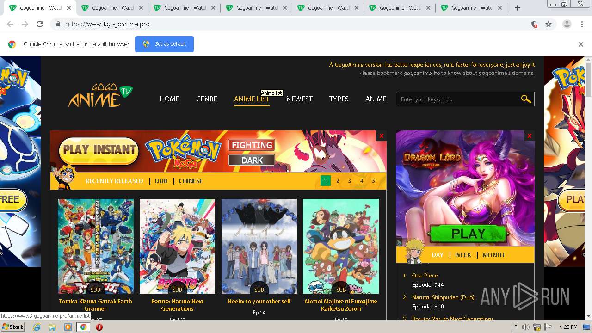Click green PLAY button in Dragon Lord ad
This screenshot has height=333, width=592.
click(468, 234)
